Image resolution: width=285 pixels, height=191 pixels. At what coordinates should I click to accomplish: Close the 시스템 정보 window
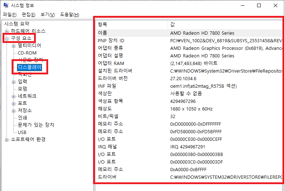click(276, 5)
